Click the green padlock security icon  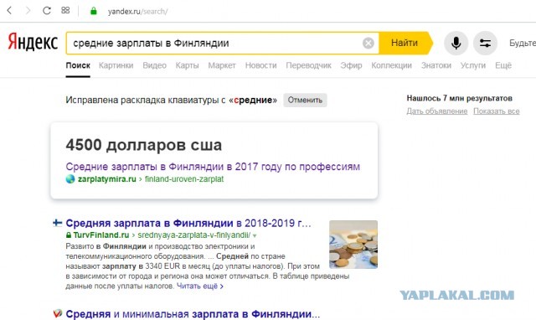93,11
